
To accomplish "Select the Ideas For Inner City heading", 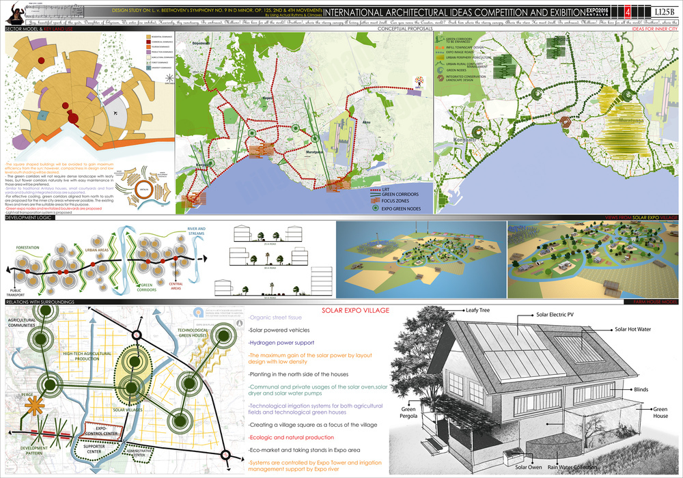I will pyautogui.click(x=655, y=28).
